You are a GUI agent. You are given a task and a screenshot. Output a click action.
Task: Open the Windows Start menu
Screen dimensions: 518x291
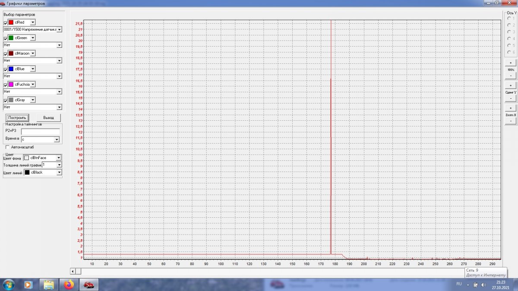pyautogui.click(x=9, y=285)
